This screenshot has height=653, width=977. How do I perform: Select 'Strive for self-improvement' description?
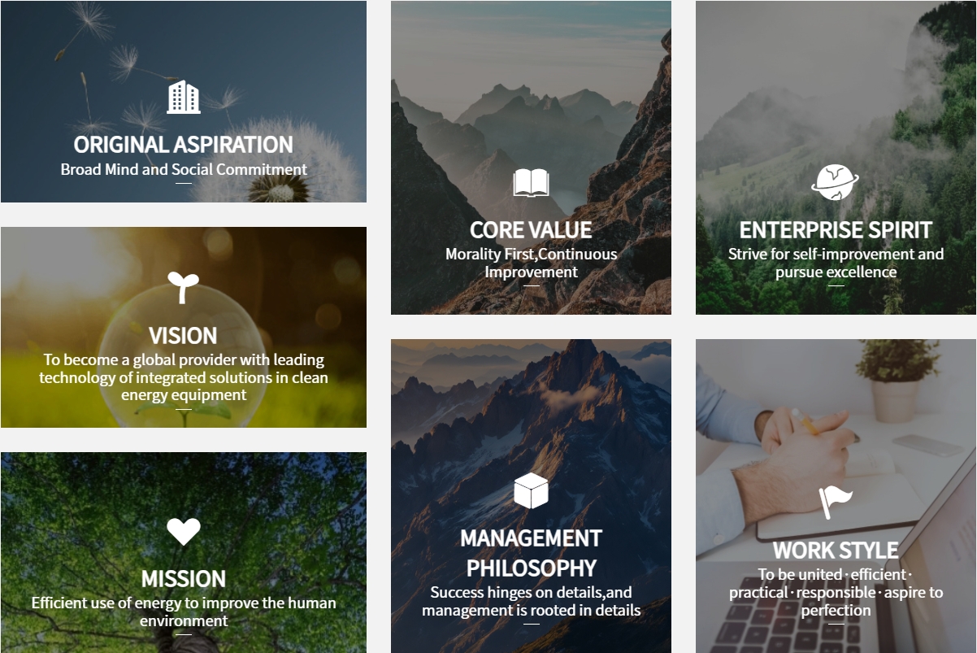836,263
